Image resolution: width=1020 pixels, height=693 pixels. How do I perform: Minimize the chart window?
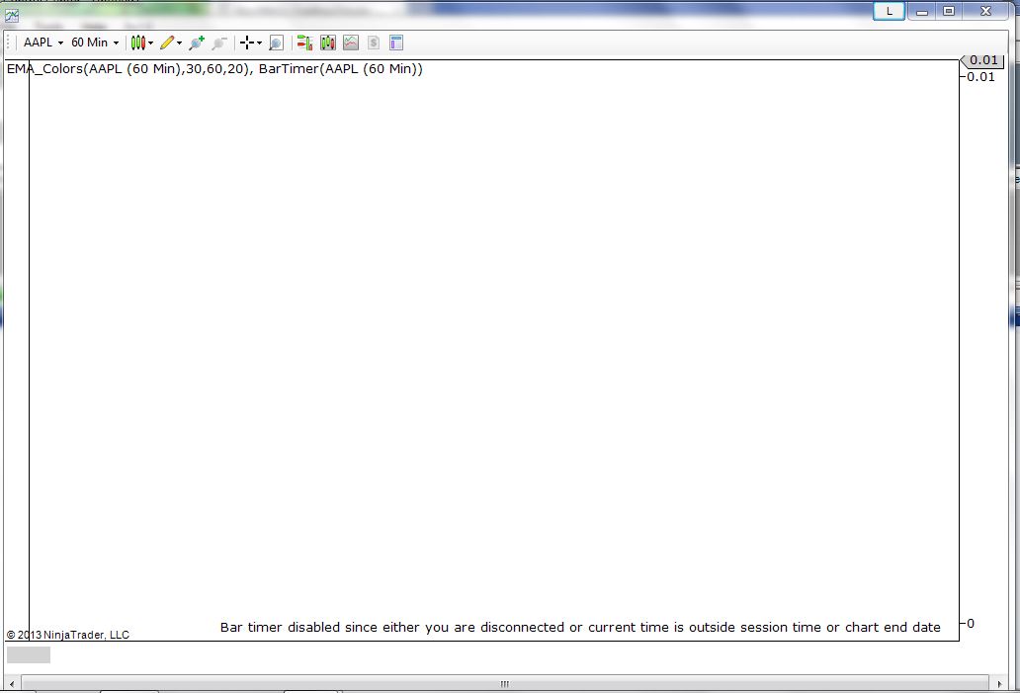(x=922, y=11)
